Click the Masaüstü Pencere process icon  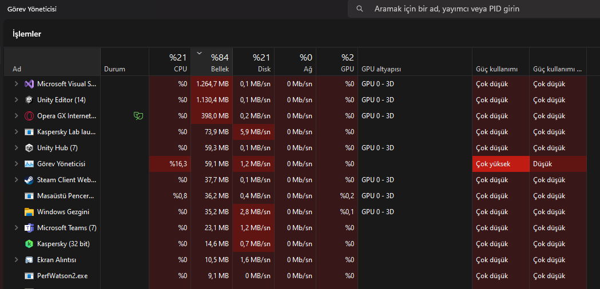[29, 196]
